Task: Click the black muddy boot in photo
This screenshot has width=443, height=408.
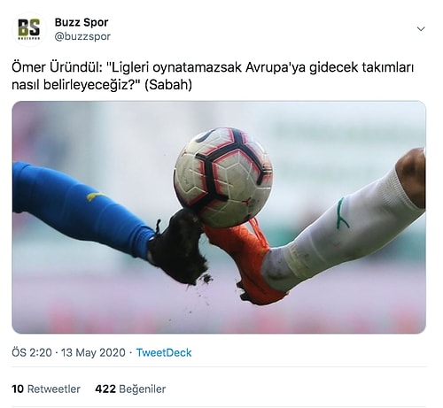Action: click(178, 247)
